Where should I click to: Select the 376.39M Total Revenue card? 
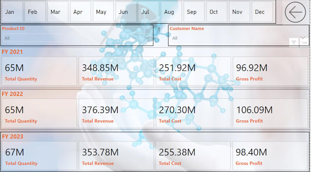[x=116, y=114]
